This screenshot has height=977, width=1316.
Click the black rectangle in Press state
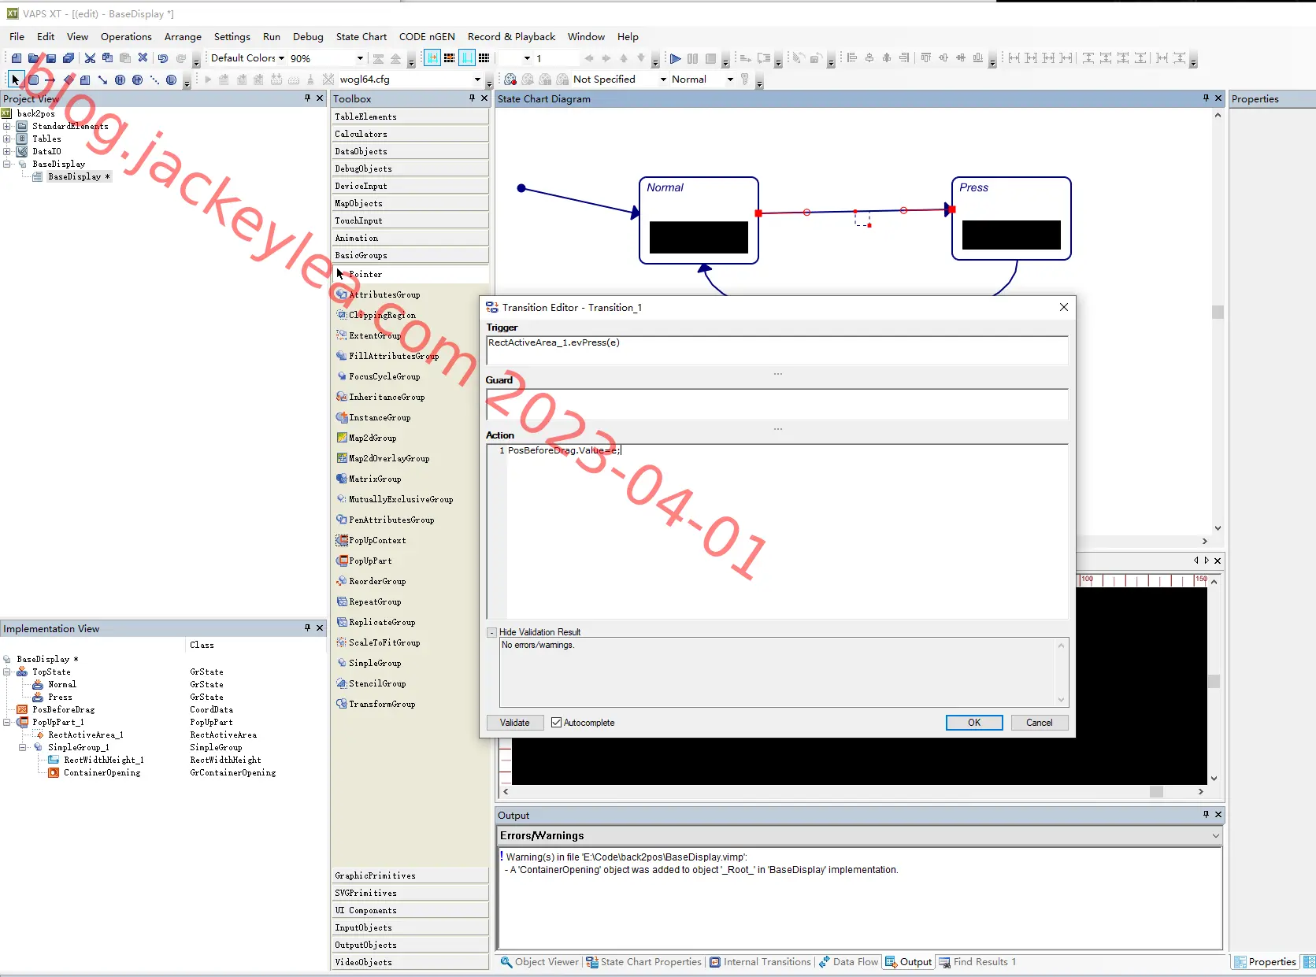pyautogui.click(x=1011, y=235)
